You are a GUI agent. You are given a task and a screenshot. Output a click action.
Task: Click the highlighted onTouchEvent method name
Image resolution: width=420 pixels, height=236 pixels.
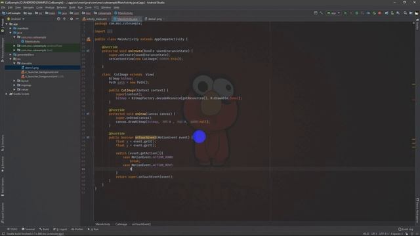pyautogui.click(x=146, y=138)
